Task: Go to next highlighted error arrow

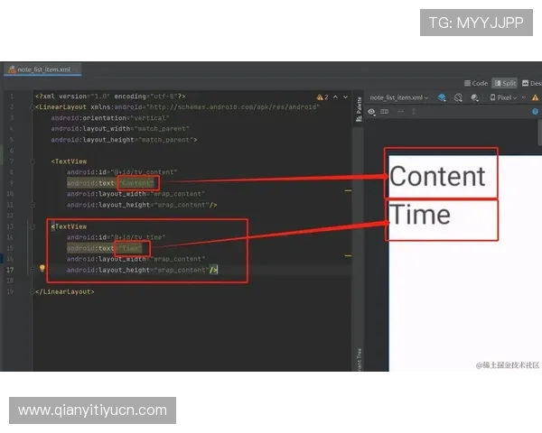Action: click(345, 97)
